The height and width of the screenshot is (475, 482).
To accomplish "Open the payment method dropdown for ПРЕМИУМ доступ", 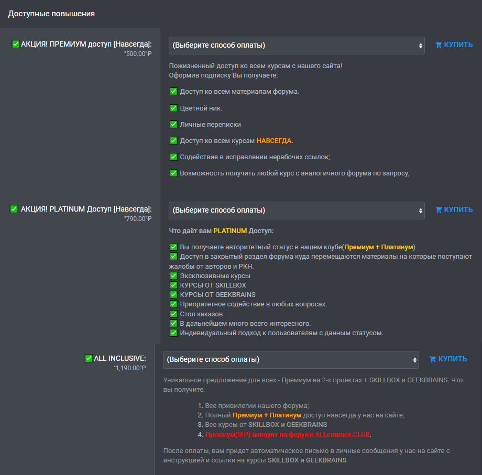I will click(x=297, y=46).
